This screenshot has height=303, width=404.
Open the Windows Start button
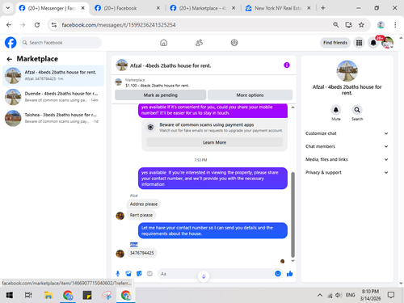pos(10,295)
